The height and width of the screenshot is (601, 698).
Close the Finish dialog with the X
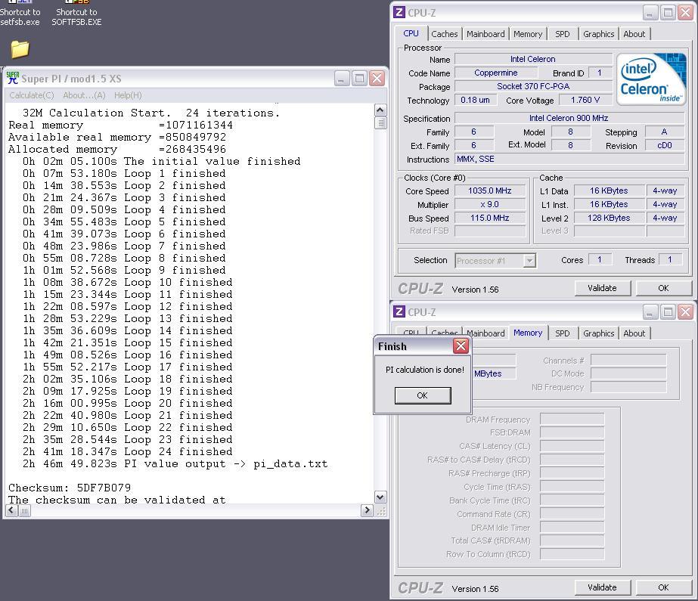pyautogui.click(x=461, y=345)
